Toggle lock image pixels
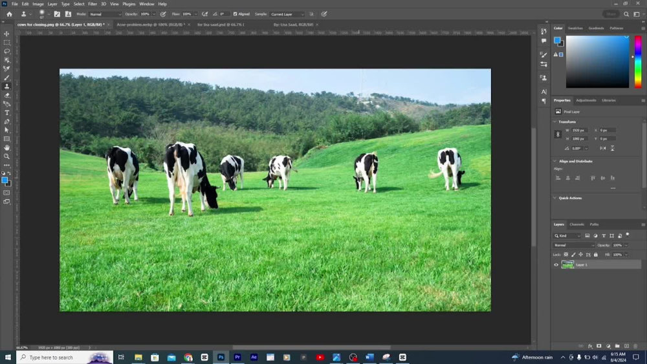Image resolution: width=647 pixels, height=364 pixels. [x=573, y=255]
